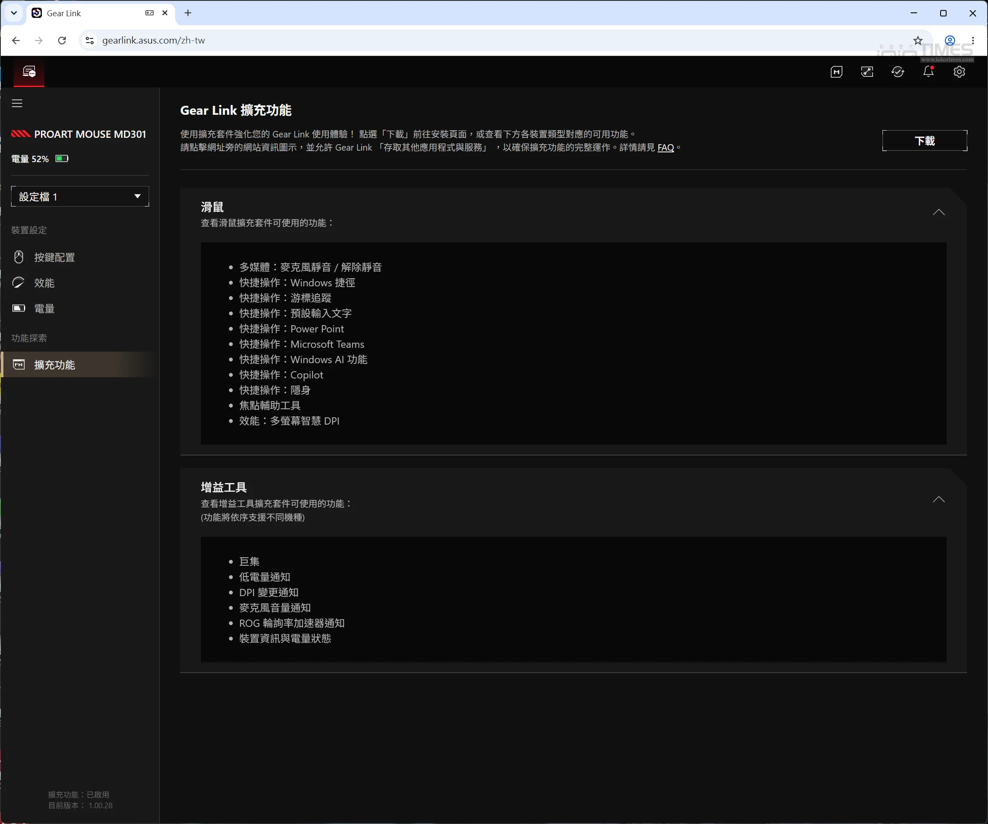Screen dimensions: 988x824
Task: Select the device icon in the app header
Action: click(x=29, y=72)
